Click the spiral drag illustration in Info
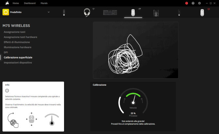 pos(13,120)
